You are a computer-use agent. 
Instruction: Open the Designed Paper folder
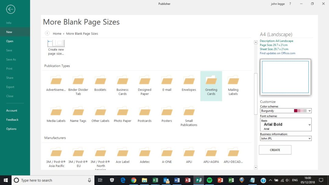pyautogui.click(x=145, y=85)
